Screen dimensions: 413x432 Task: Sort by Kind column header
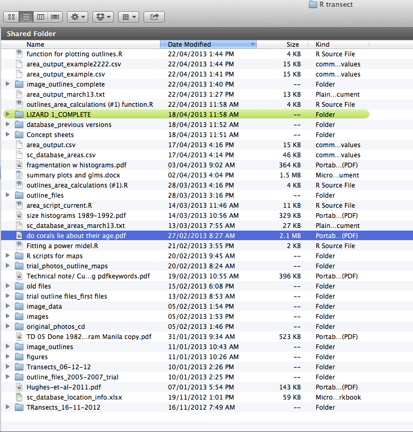point(339,44)
